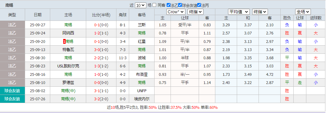
Task: Open score 2-2(2-1) against 波城
Action: pos(101,58)
